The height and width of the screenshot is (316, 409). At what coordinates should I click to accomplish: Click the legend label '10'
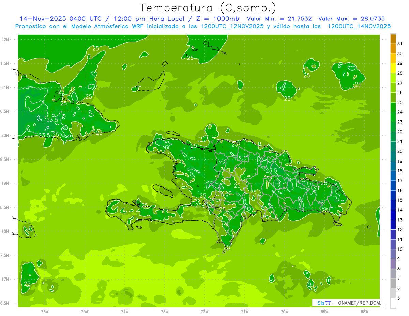(400, 249)
